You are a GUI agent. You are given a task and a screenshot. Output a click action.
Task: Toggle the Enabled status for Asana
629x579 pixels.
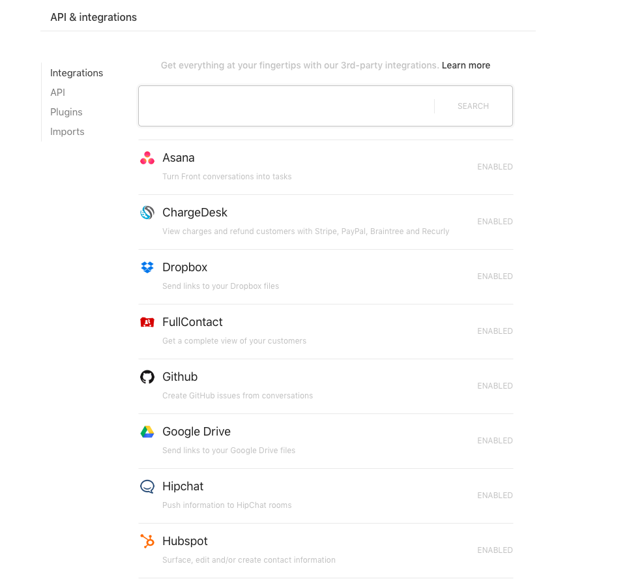495,167
